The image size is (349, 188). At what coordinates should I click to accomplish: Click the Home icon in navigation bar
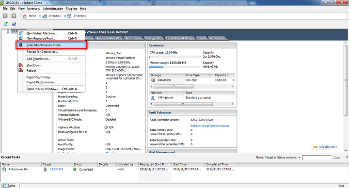coord(25,16)
